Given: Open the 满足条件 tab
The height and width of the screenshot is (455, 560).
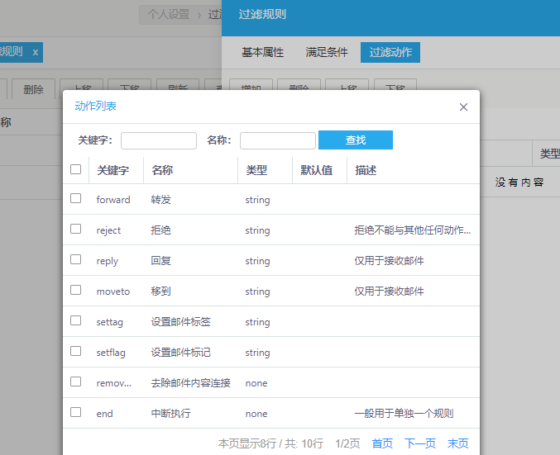Looking at the screenshot, I should pyautogui.click(x=327, y=52).
